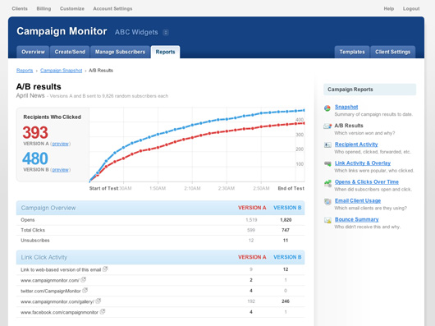Click the A/B Results envelope icon
Viewport: 435px width, 326px height.
pyautogui.click(x=327, y=126)
